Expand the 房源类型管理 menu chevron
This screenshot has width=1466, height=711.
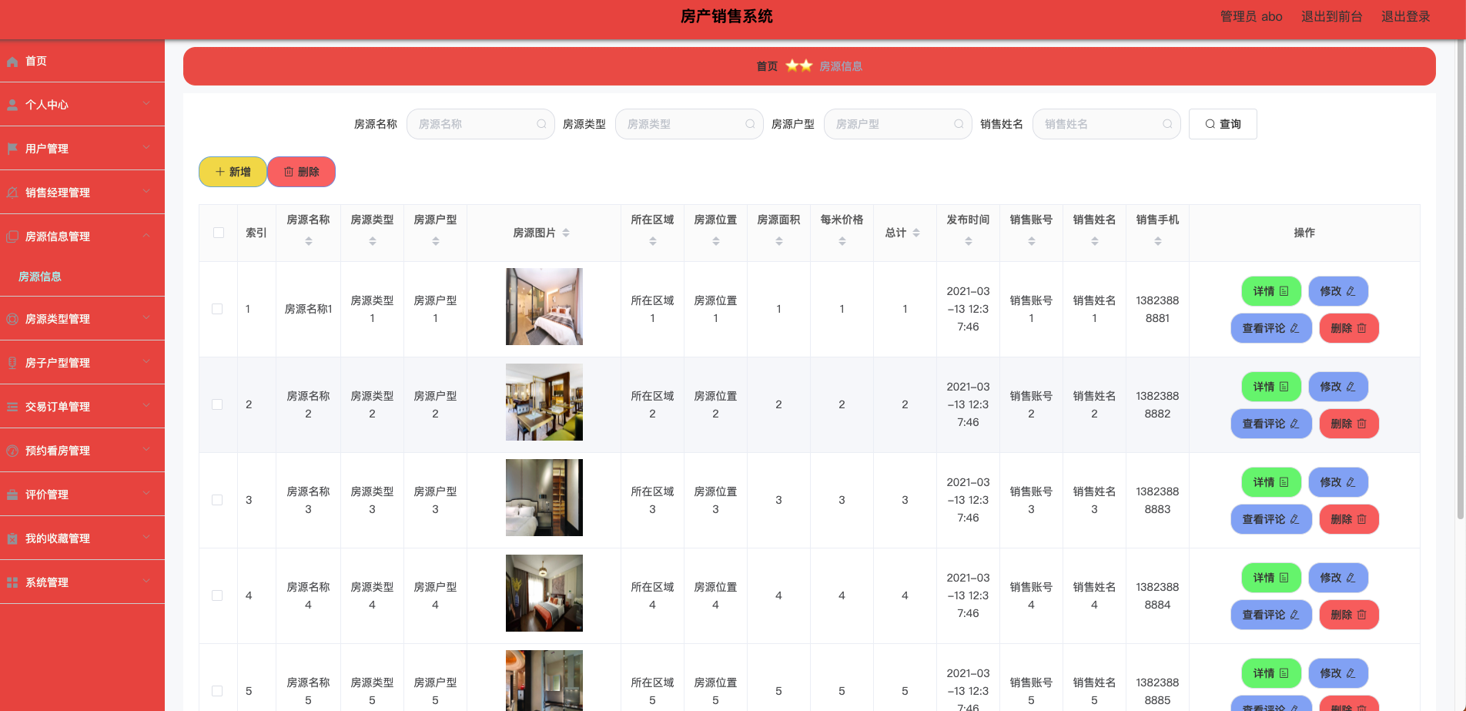(x=146, y=317)
